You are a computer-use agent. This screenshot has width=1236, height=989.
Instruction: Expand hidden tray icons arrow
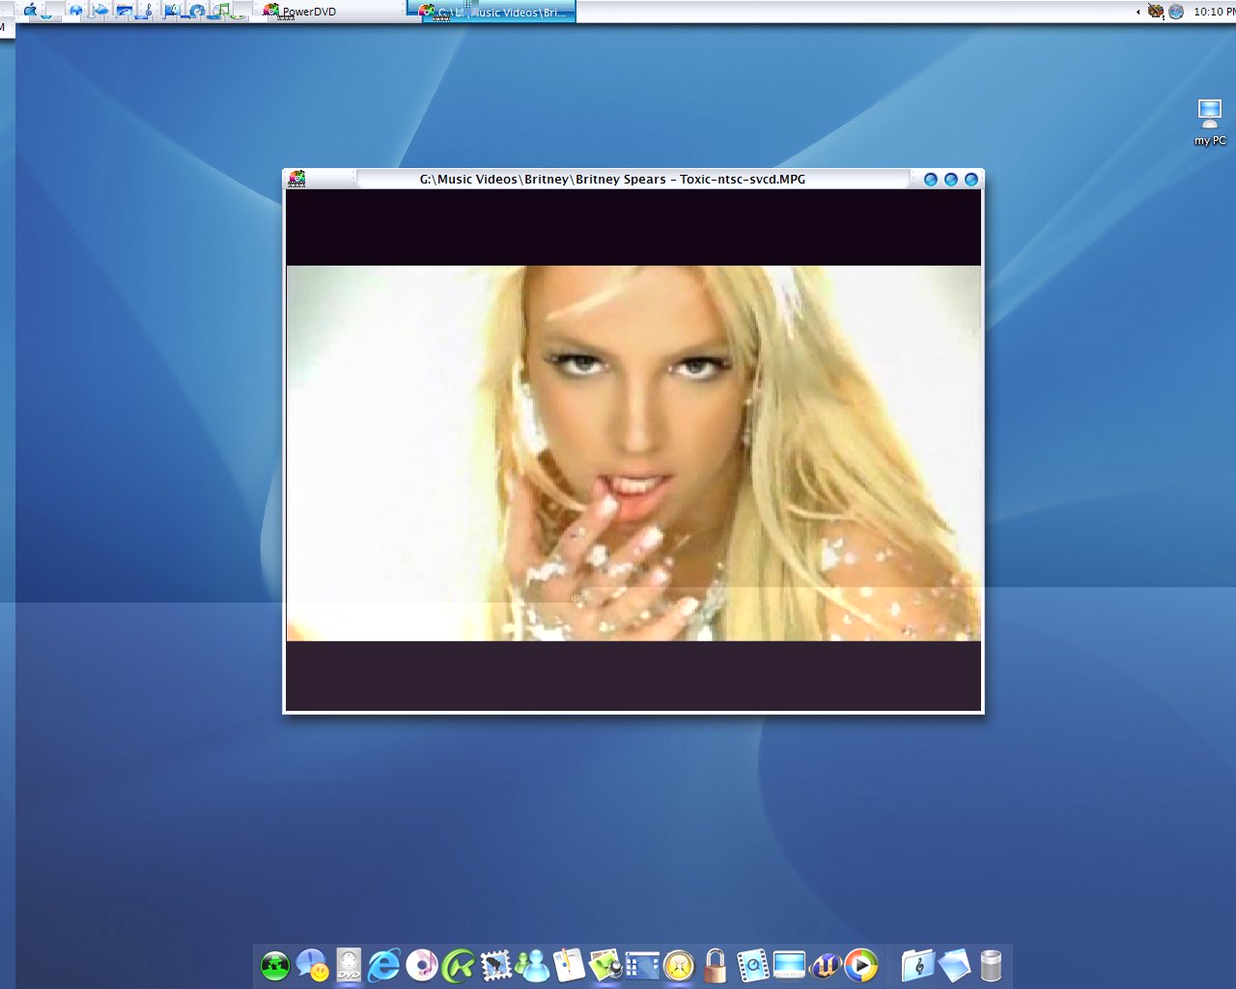point(1138,12)
